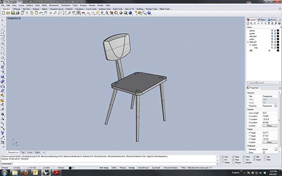This screenshot has height=176, width=282.
Task: Enable the Cen object snap checkbox
Action: pos(265,157)
